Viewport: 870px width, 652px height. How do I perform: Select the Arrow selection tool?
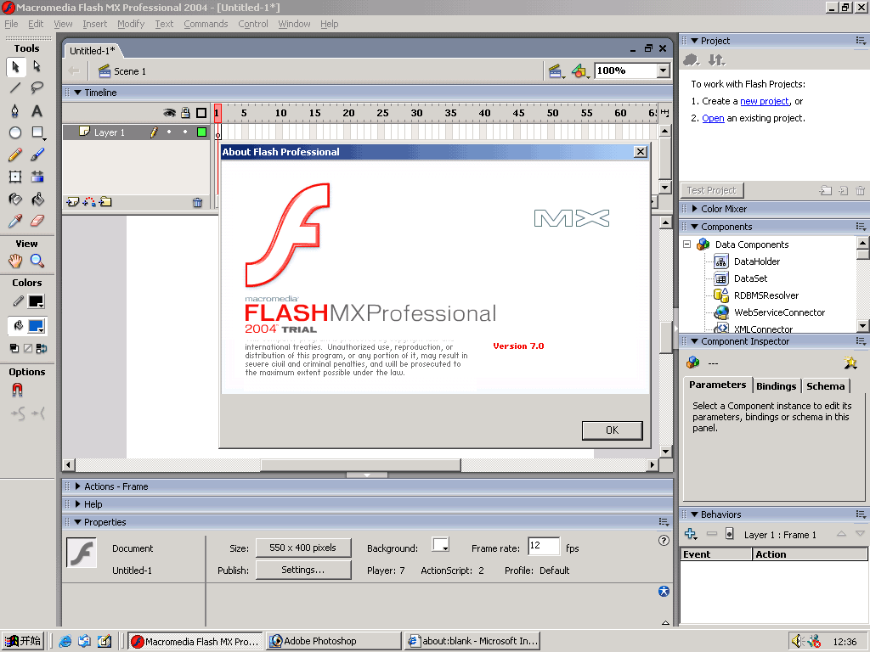tap(15, 66)
